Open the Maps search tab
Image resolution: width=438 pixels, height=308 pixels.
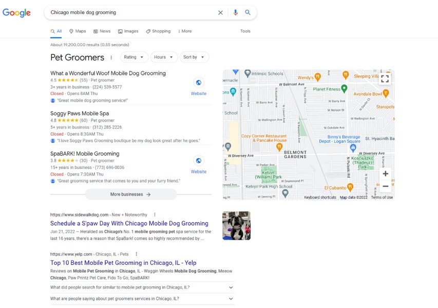tap(78, 31)
